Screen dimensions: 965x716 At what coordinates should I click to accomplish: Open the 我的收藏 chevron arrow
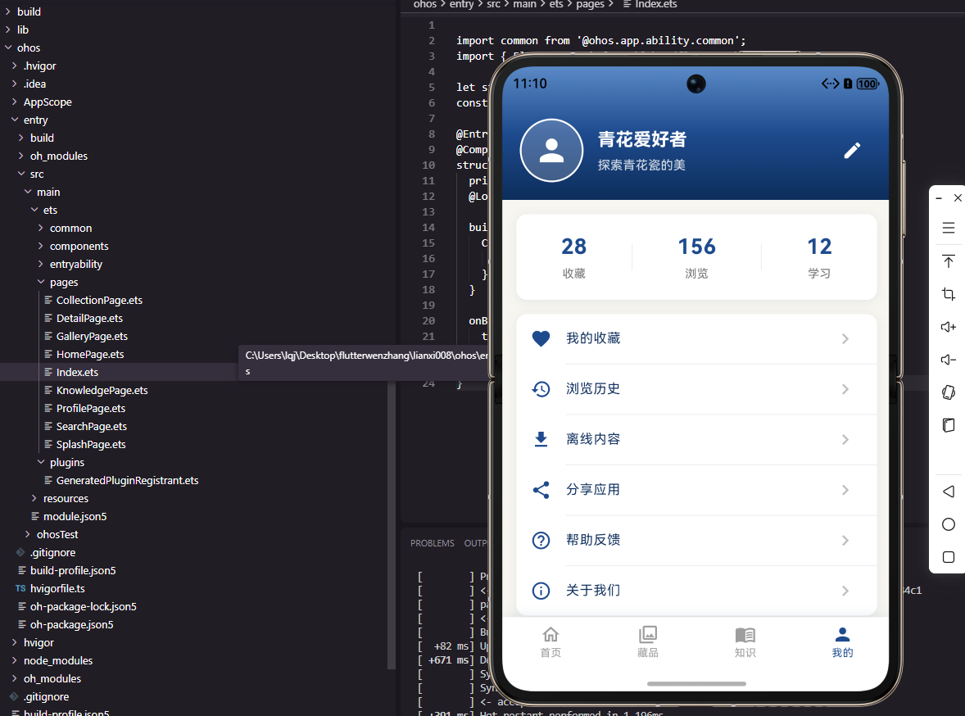(845, 338)
